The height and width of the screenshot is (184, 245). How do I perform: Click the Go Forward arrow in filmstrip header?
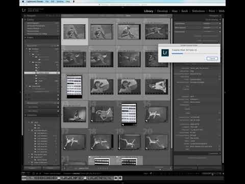[40, 174]
